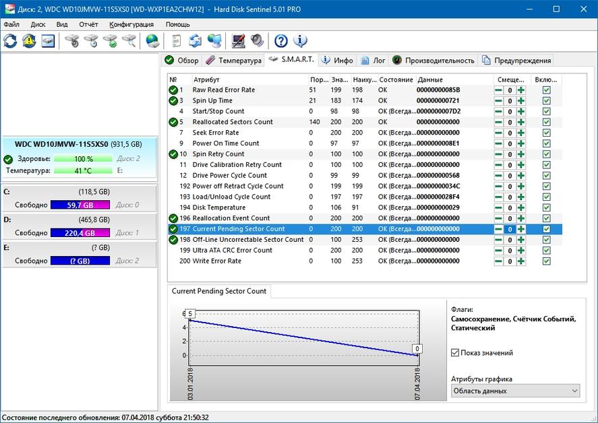Click the speaker sound toolbar icon
This screenshot has width=598, height=423.
tap(257, 41)
